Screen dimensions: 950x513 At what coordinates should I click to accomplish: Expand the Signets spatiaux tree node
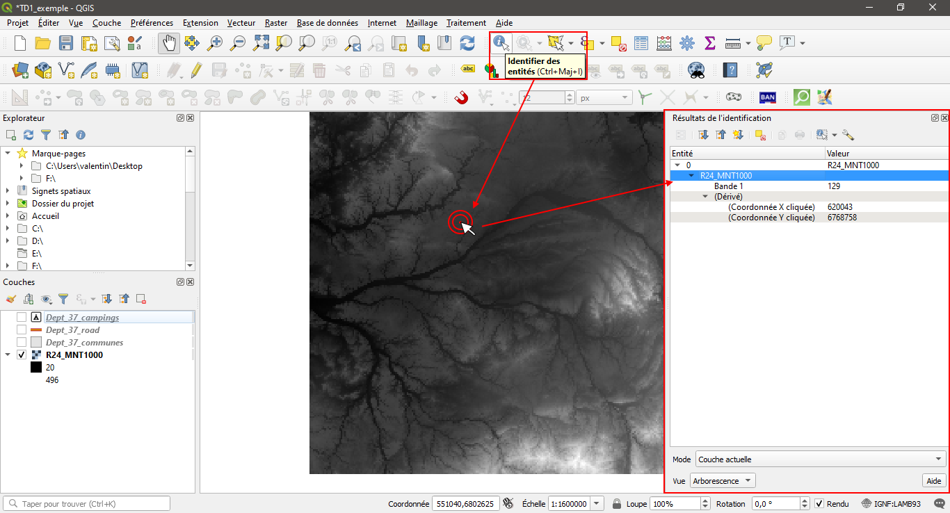(8, 191)
